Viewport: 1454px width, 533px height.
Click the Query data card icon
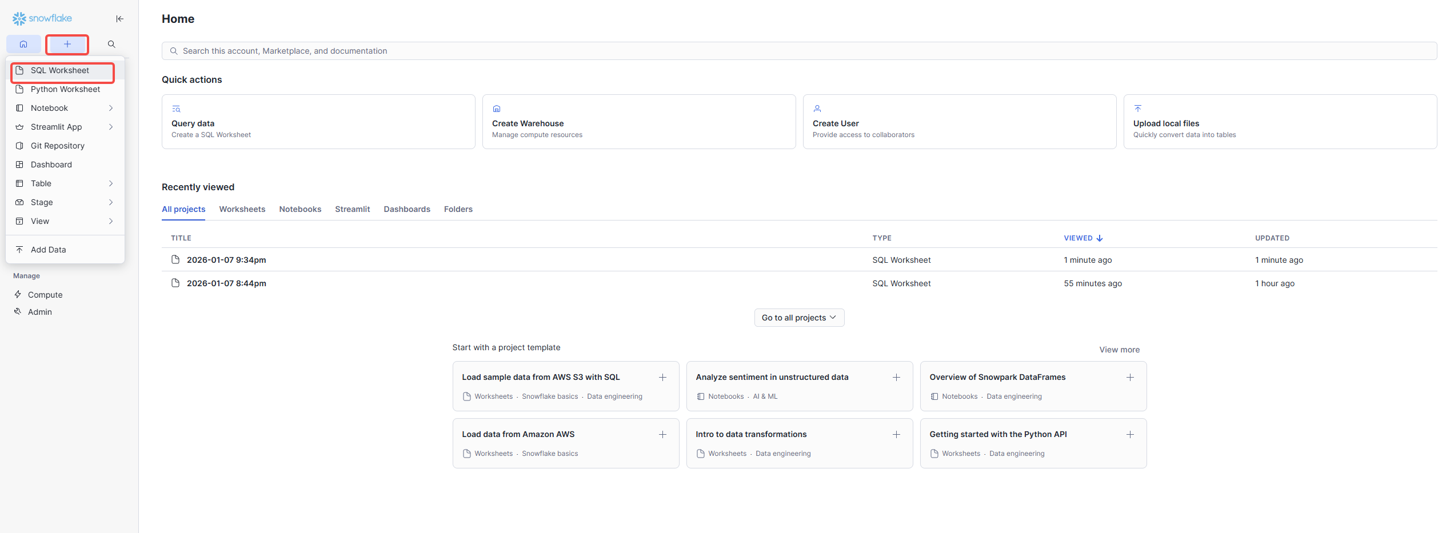point(176,109)
